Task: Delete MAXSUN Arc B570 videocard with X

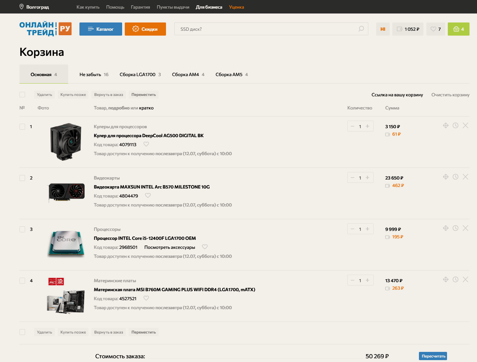Action: [465, 177]
